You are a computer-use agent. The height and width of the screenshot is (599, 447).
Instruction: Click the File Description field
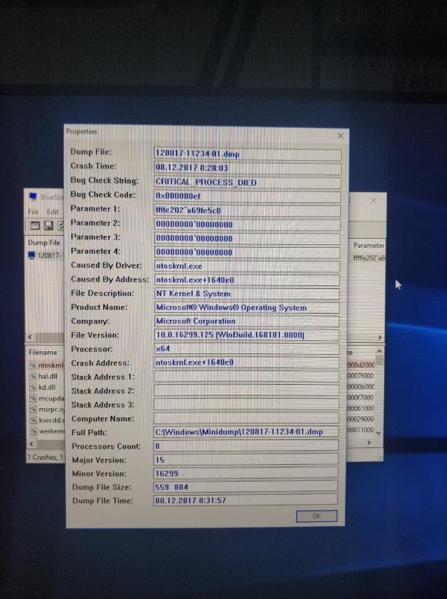[x=247, y=294]
